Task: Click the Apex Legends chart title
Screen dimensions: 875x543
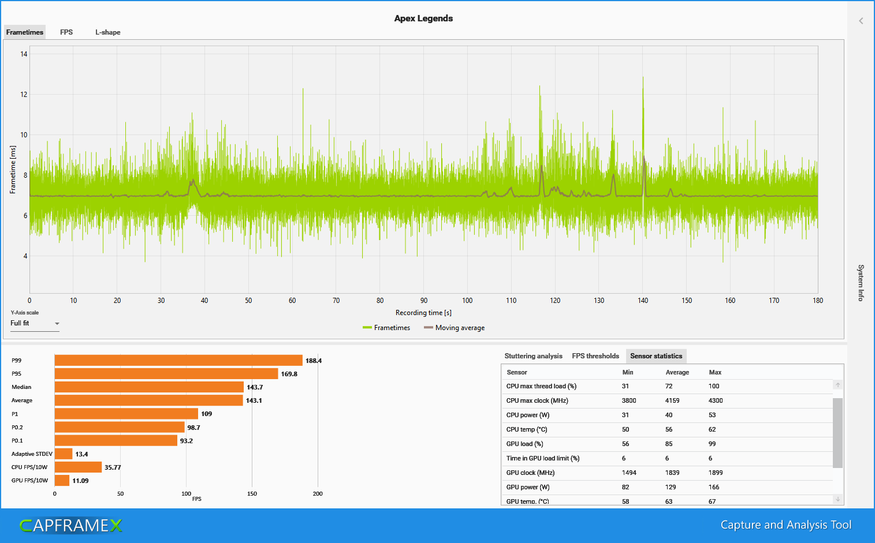Action: [423, 18]
